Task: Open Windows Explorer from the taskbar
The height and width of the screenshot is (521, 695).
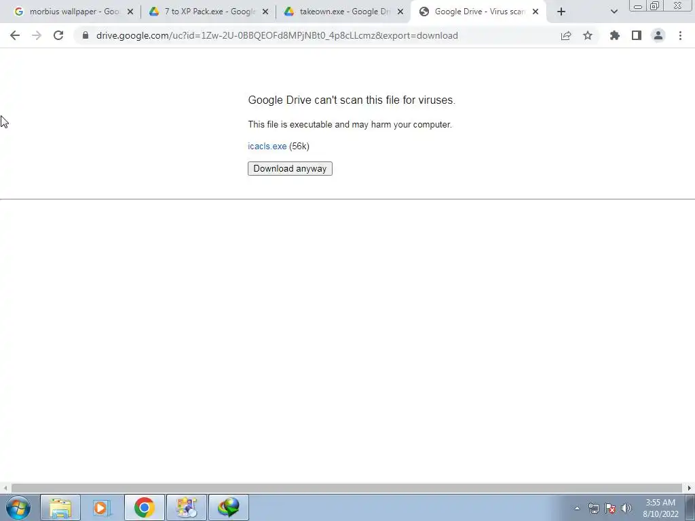Action: tap(60, 507)
